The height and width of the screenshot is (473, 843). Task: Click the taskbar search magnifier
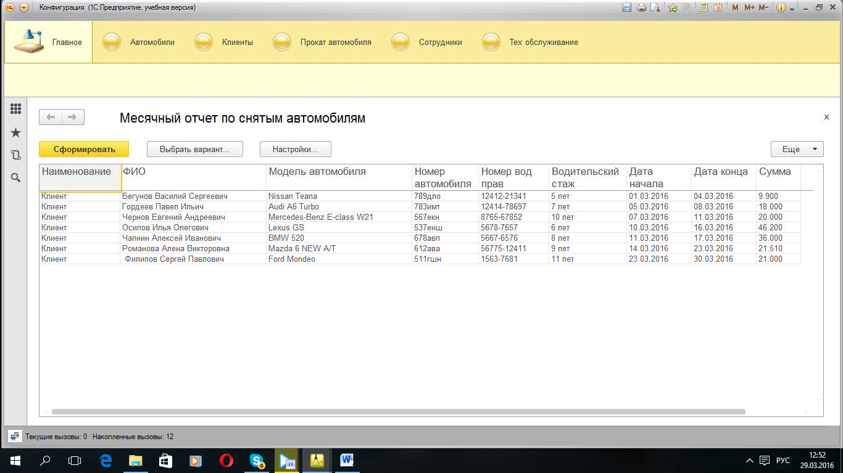pyautogui.click(x=44, y=460)
